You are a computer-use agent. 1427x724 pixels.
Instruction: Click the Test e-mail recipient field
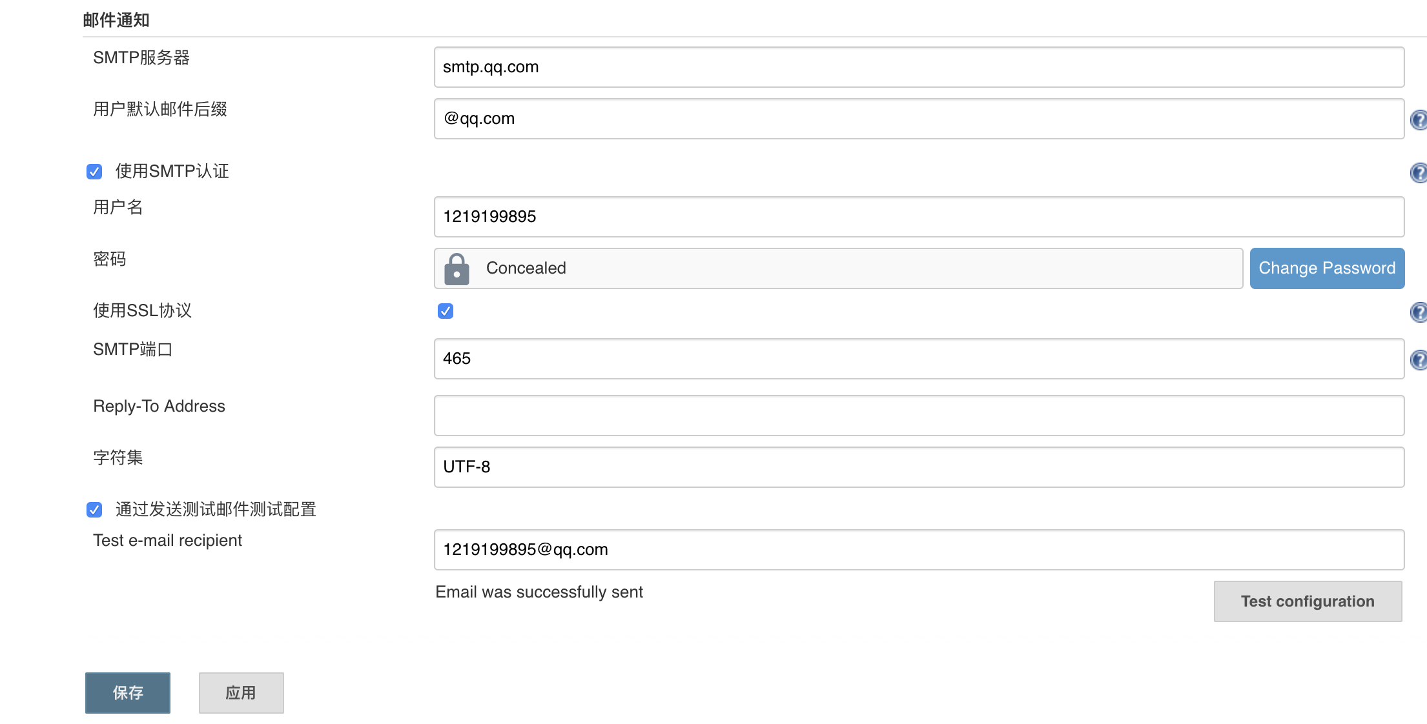919,550
